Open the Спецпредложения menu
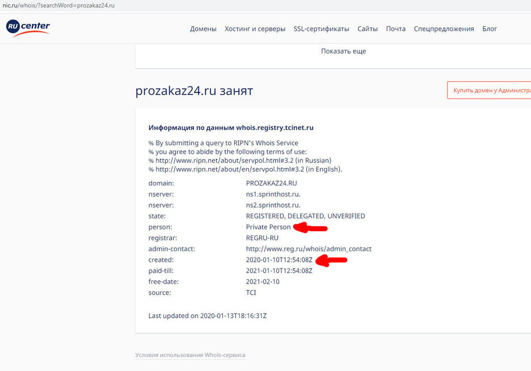The height and width of the screenshot is (371, 531). (x=444, y=29)
